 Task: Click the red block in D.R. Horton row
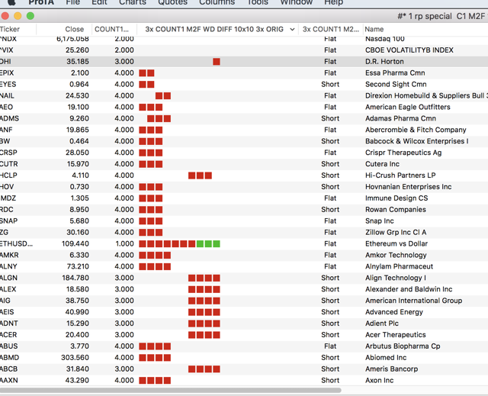(x=217, y=62)
